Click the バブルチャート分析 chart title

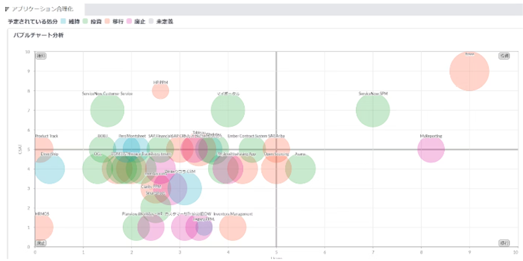pos(38,36)
